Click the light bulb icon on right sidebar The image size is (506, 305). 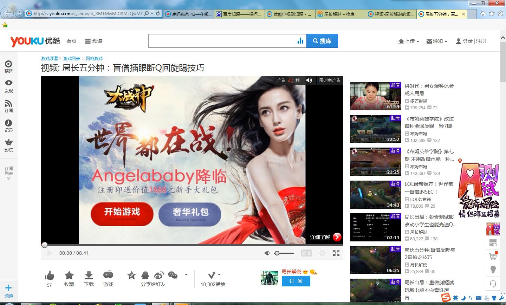493,270
